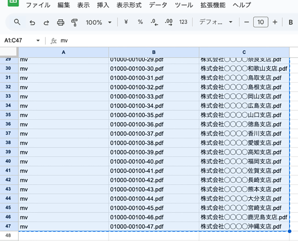Open the 100% zoom dropdown
The height and width of the screenshot is (241, 298).
pyautogui.click(x=98, y=22)
